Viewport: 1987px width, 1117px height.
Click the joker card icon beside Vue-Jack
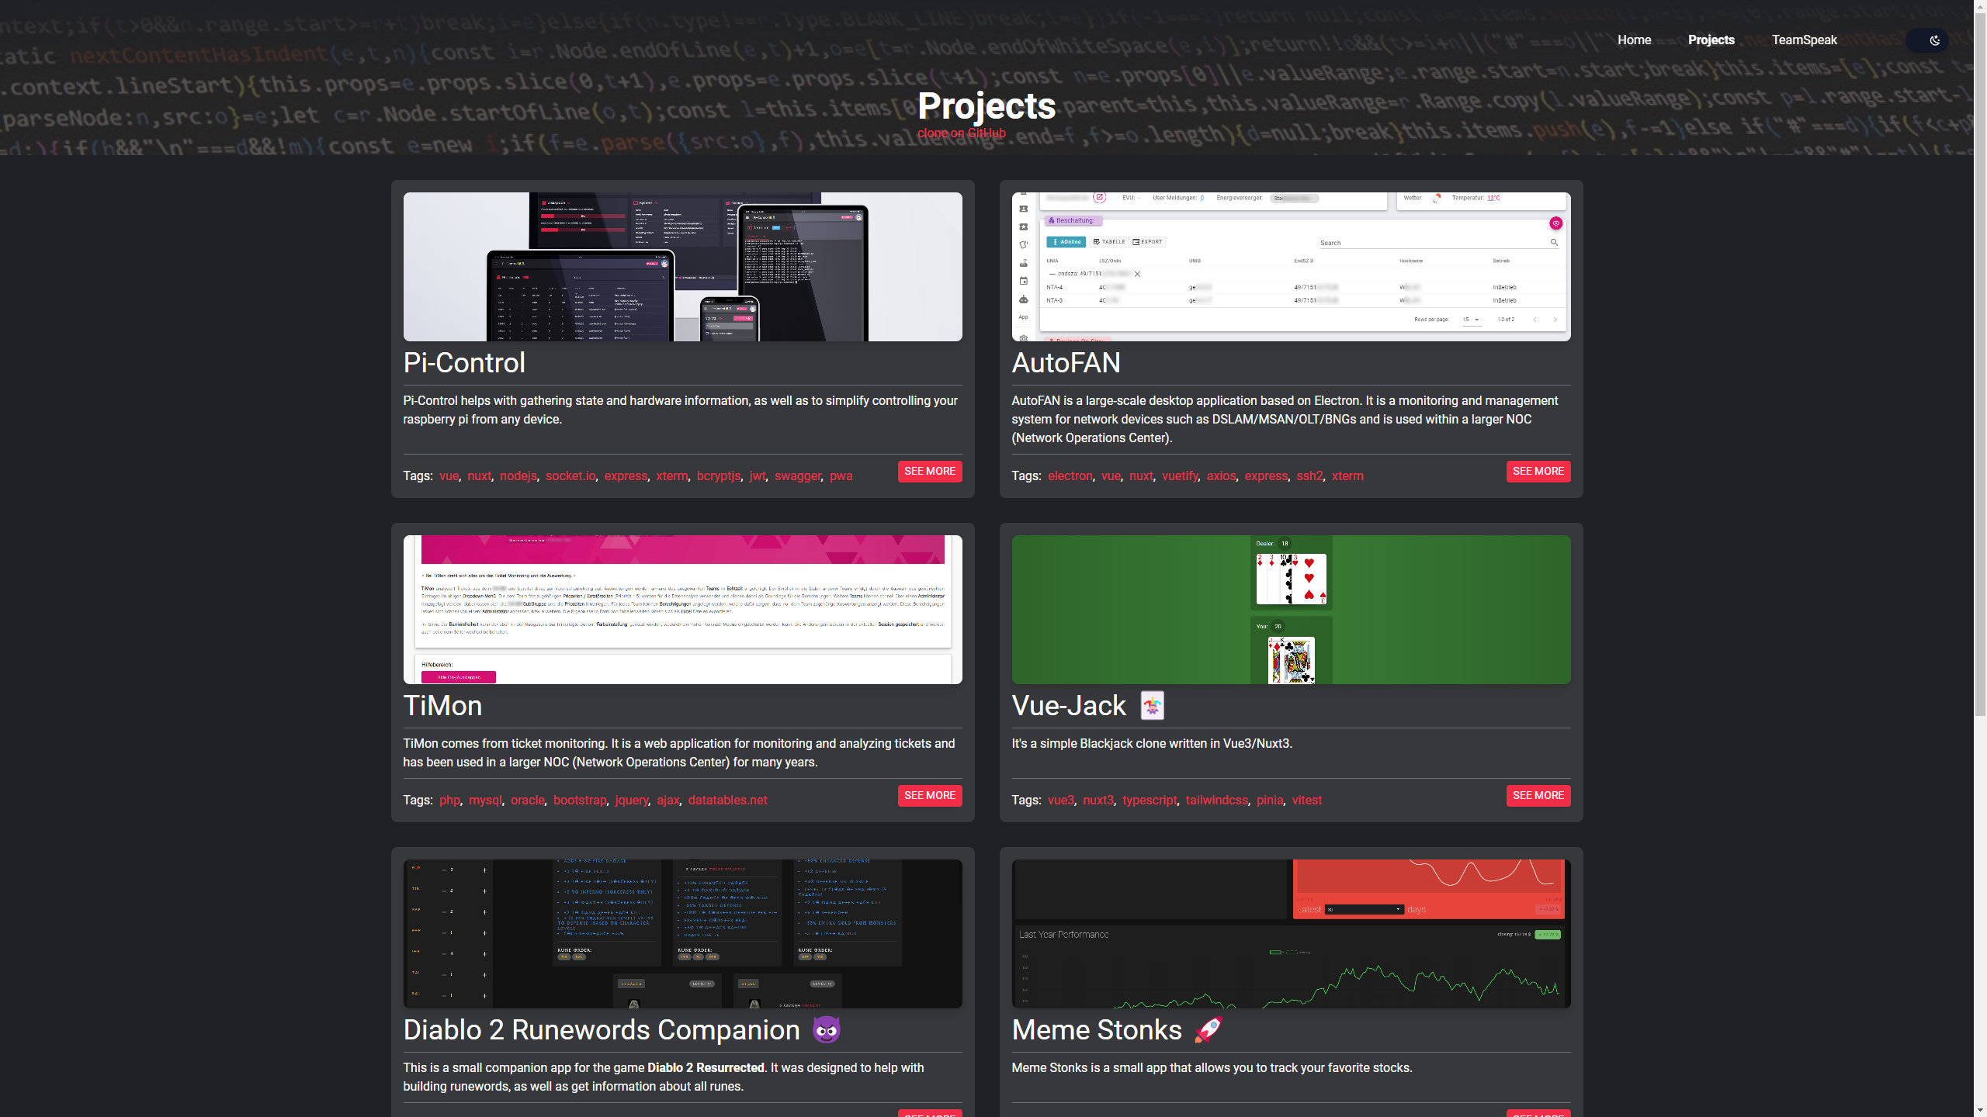pyautogui.click(x=1152, y=706)
